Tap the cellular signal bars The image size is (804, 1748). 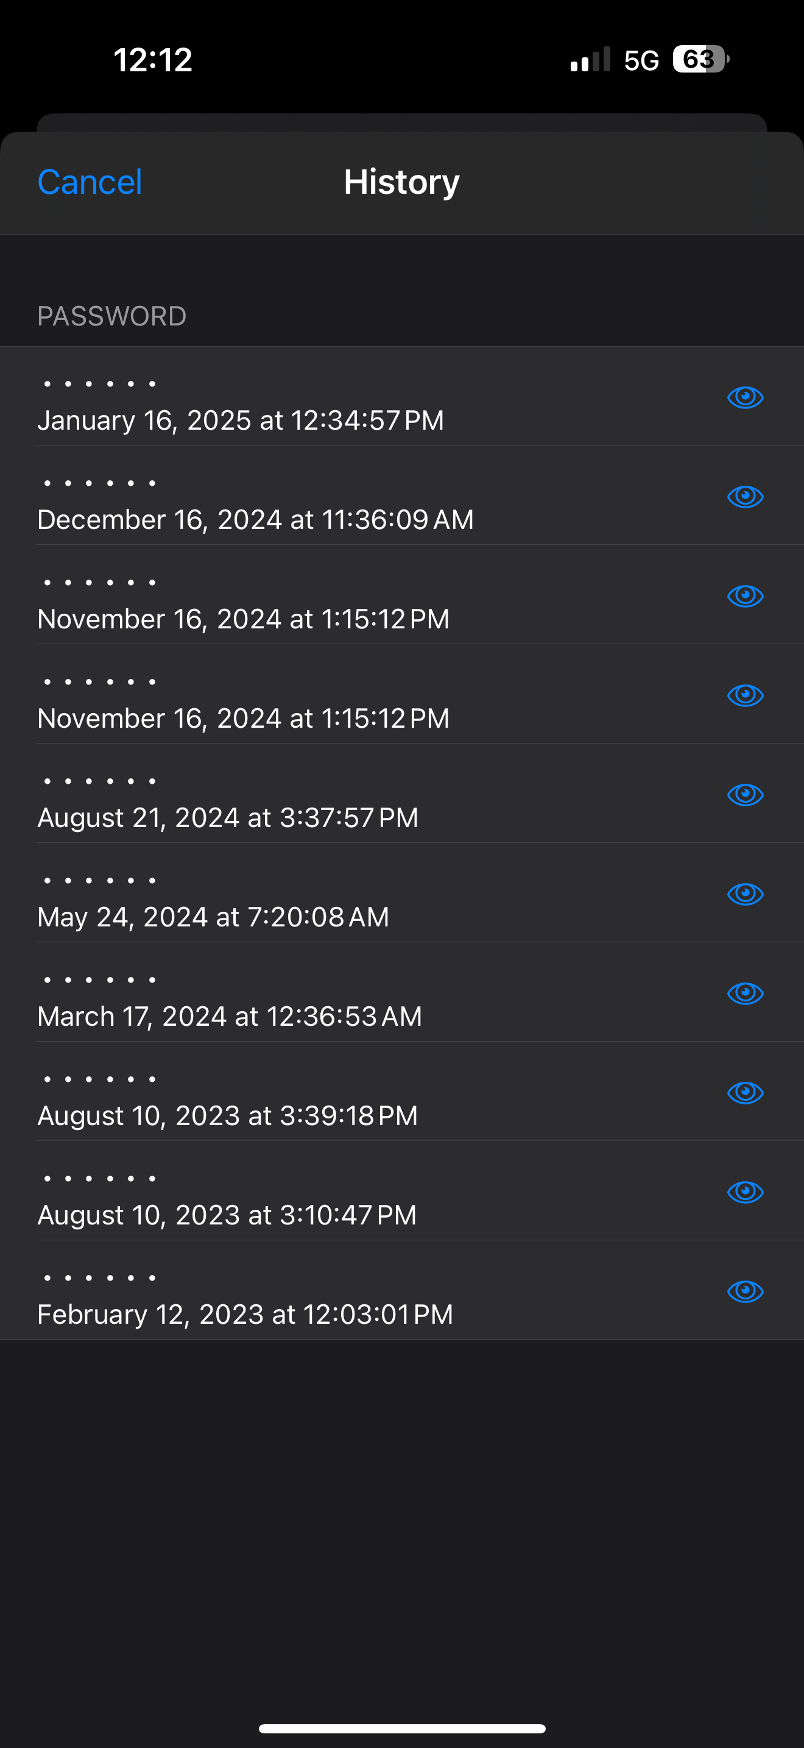590,60
